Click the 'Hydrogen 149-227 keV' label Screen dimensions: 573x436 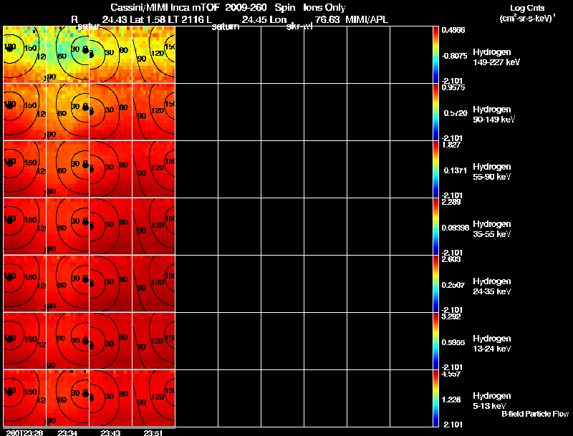(496, 57)
